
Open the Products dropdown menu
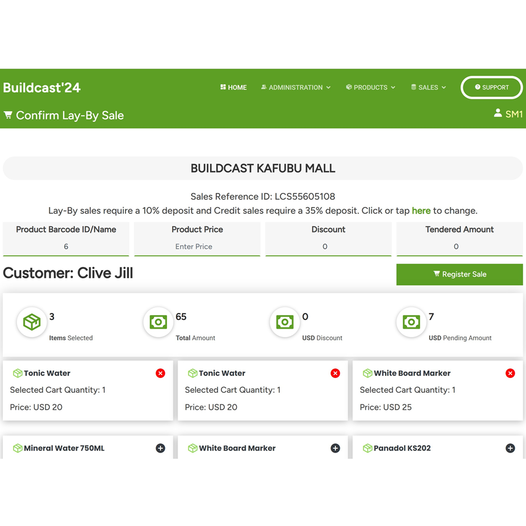click(370, 88)
